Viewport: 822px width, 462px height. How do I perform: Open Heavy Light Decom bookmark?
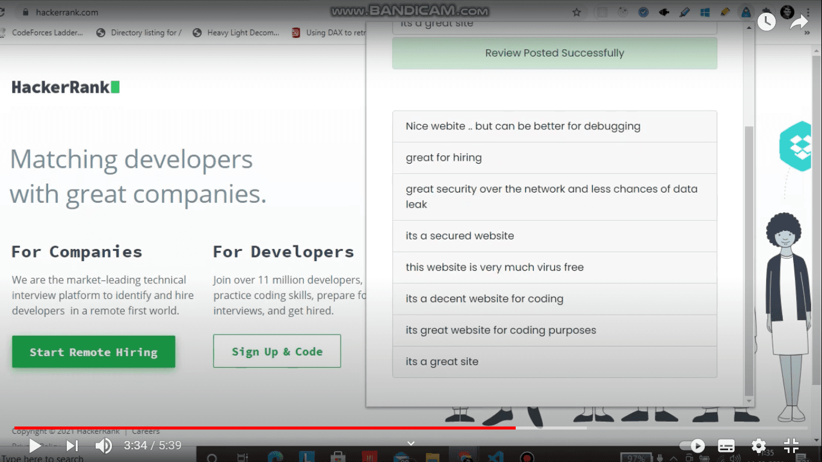tap(236, 33)
